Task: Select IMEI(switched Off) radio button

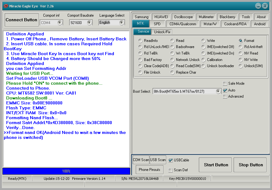Action: (x=203, y=47)
